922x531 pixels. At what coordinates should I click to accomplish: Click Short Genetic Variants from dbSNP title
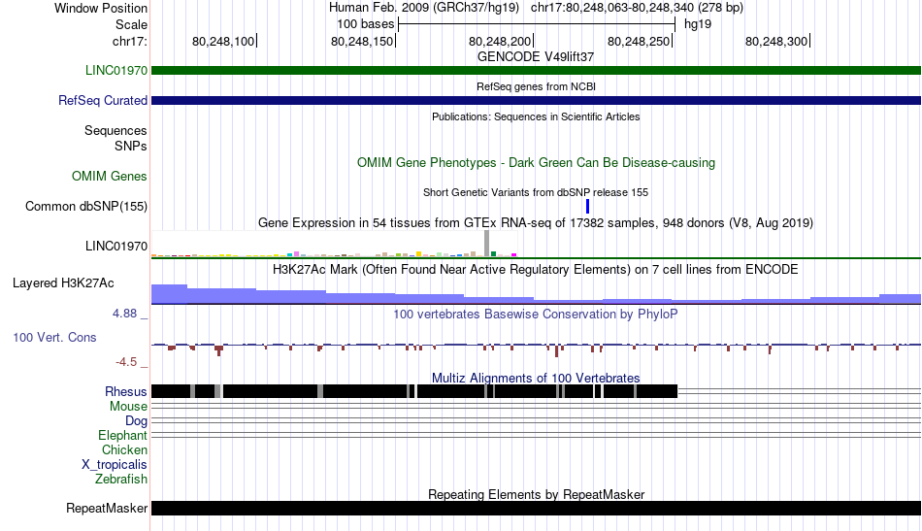pyautogui.click(x=536, y=192)
